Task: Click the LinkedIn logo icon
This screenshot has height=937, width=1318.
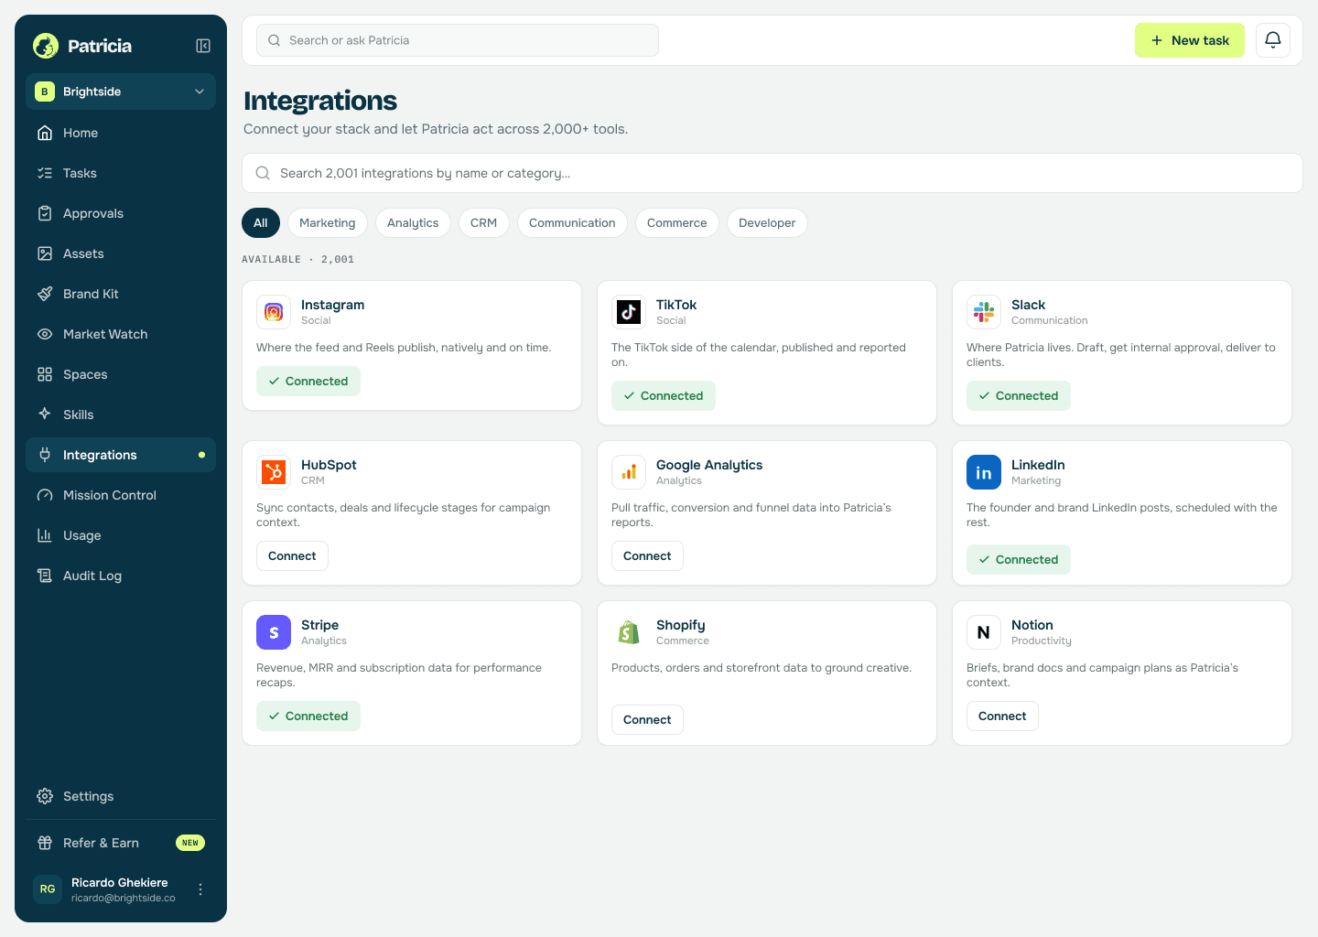Action: 984,472
